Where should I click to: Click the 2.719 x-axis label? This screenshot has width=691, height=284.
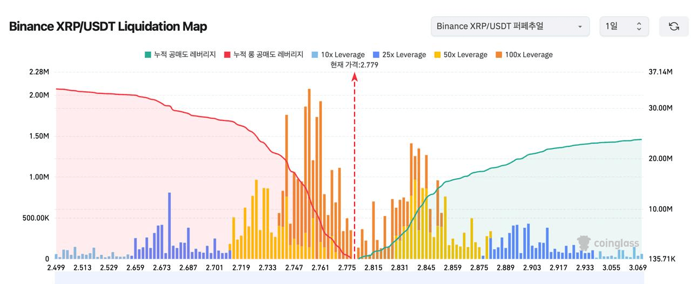241,267
